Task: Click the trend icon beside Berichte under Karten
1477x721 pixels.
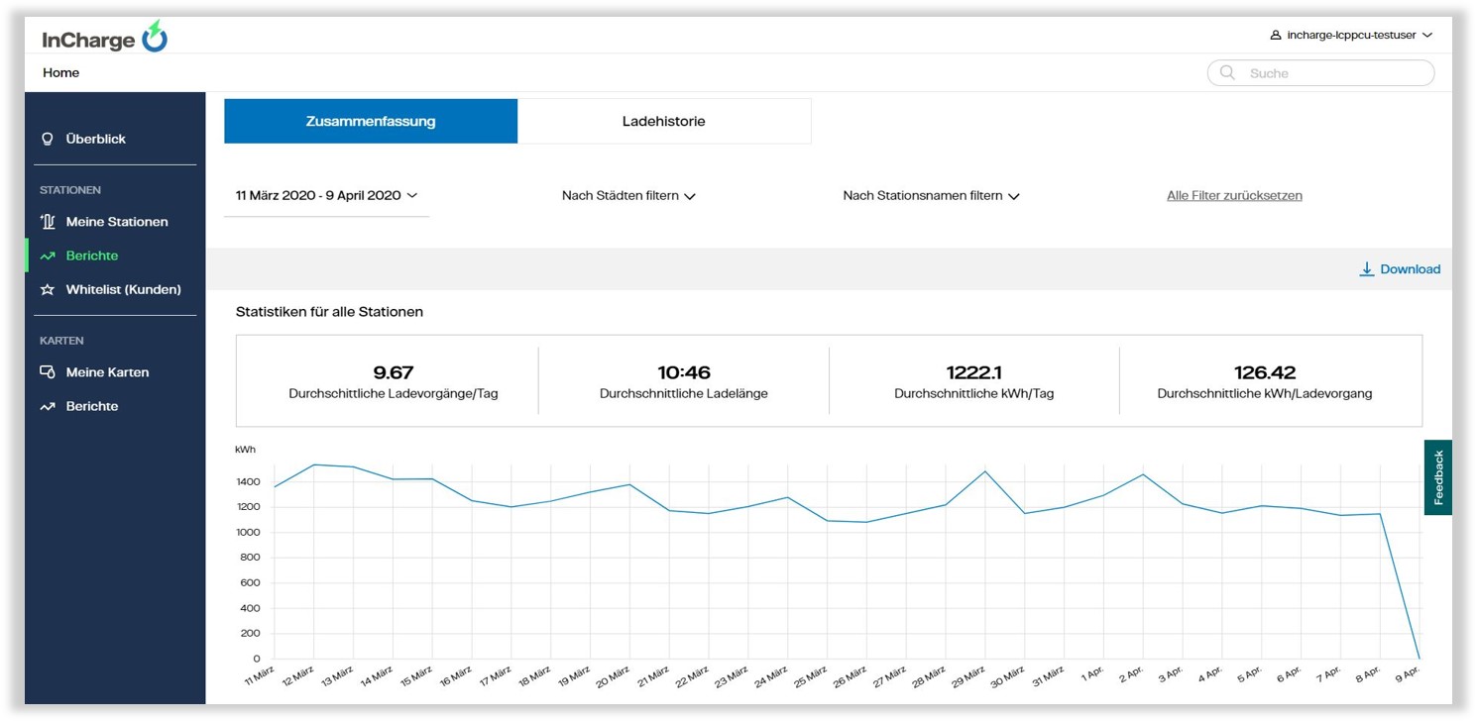Action: tap(47, 407)
